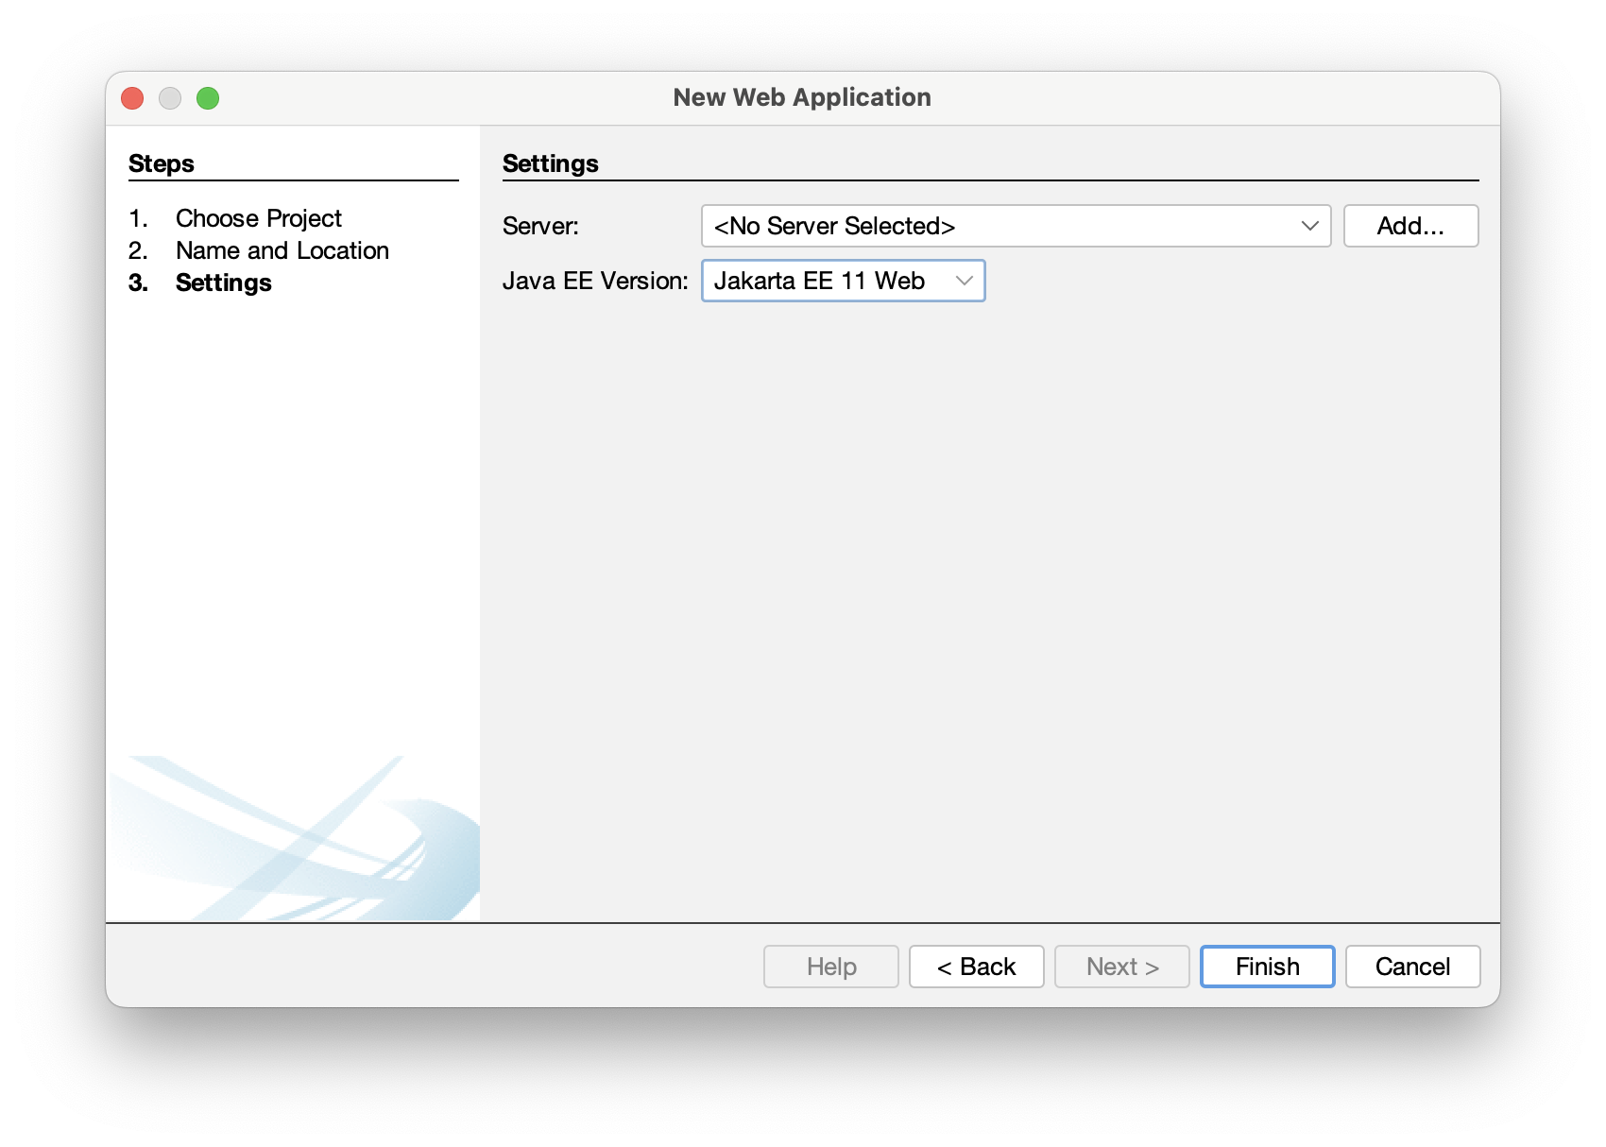Click the disabled Next > button

click(x=1121, y=967)
